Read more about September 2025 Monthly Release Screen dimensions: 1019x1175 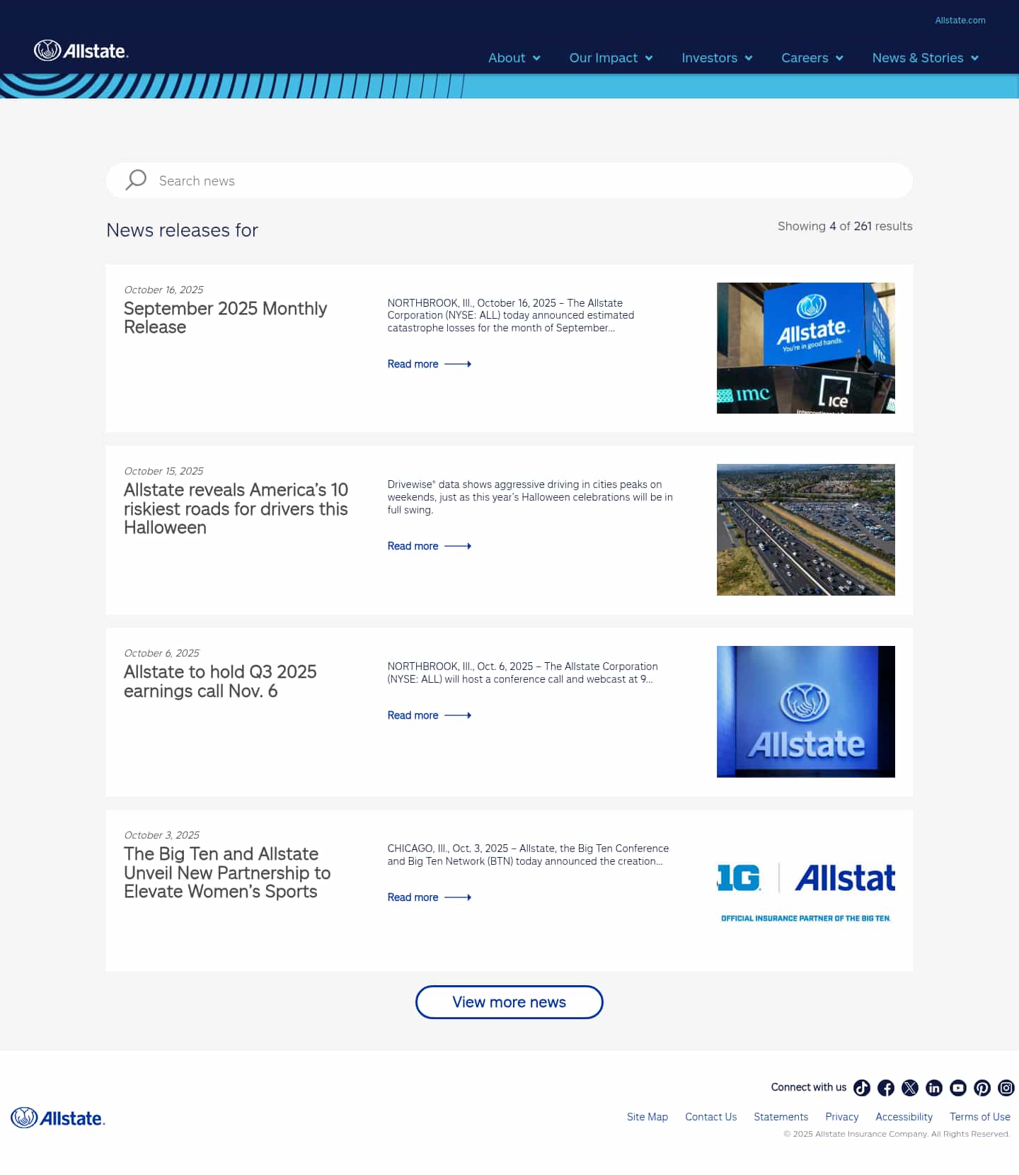430,364
